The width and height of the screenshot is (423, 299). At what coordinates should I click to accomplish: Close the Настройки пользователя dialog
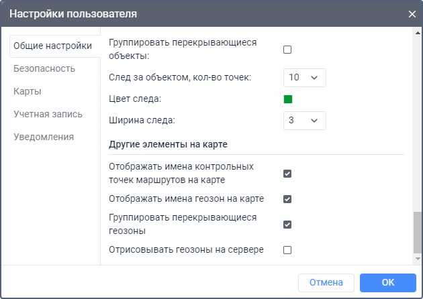[412, 13]
